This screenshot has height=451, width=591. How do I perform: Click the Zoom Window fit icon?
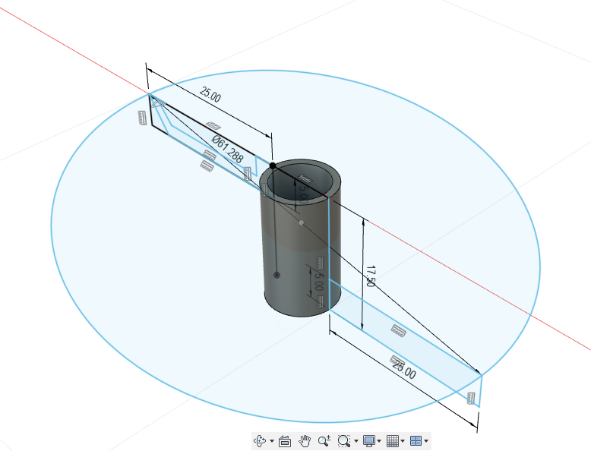coord(343,440)
